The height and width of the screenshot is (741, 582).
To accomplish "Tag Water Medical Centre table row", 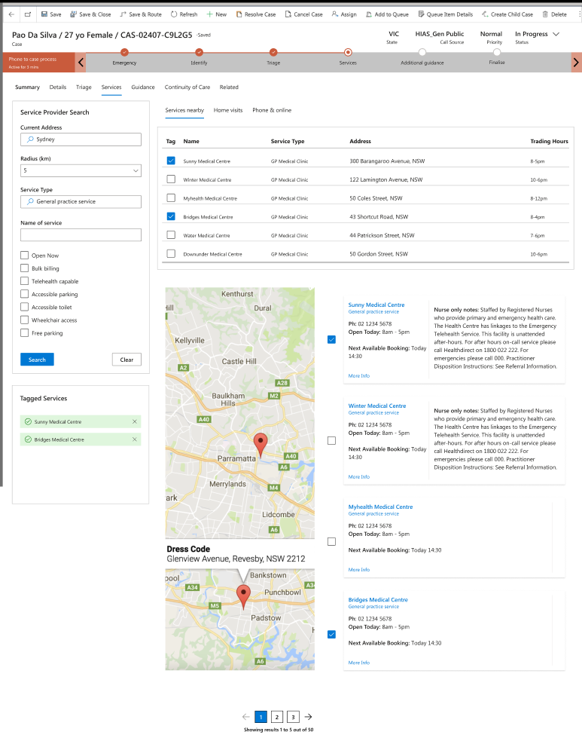I will point(171,235).
